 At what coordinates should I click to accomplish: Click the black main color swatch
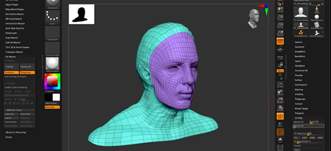(49, 97)
